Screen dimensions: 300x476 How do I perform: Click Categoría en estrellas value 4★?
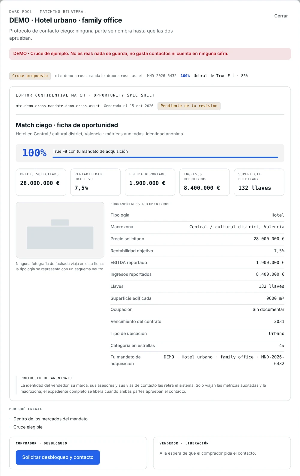[x=282, y=345]
